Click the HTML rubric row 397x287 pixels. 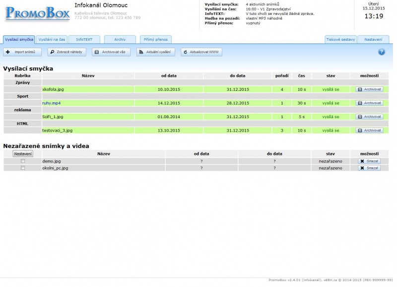pyautogui.click(x=196, y=123)
